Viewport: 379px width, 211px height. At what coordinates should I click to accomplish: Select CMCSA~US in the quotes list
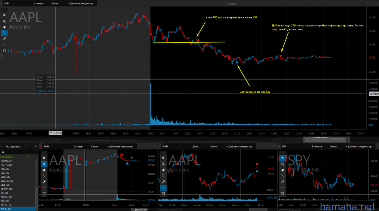click(17, 181)
